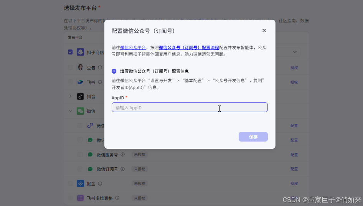The width and height of the screenshot is (363, 206).
Task: Show info tooltip for 飞书多维表格
Action: [117, 198]
